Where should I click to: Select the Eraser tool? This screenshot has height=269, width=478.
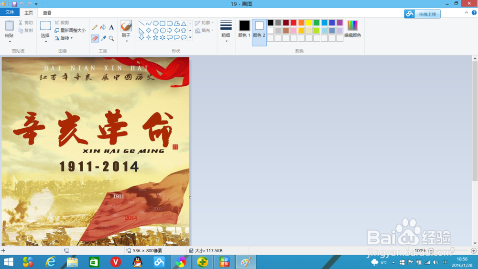pyautogui.click(x=95, y=38)
